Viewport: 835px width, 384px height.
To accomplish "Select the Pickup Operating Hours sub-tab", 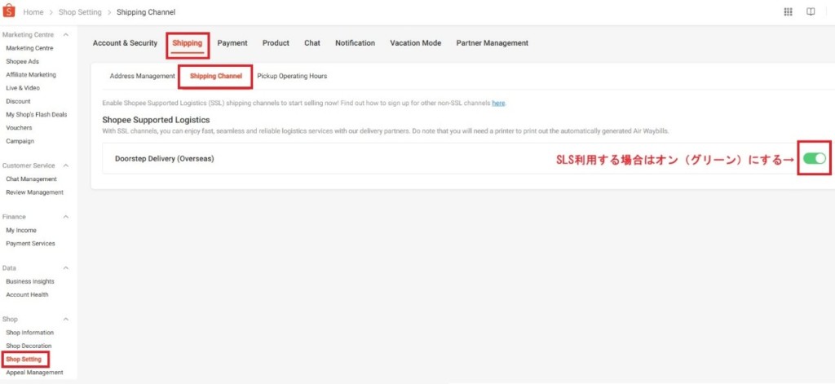I will click(x=292, y=76).
